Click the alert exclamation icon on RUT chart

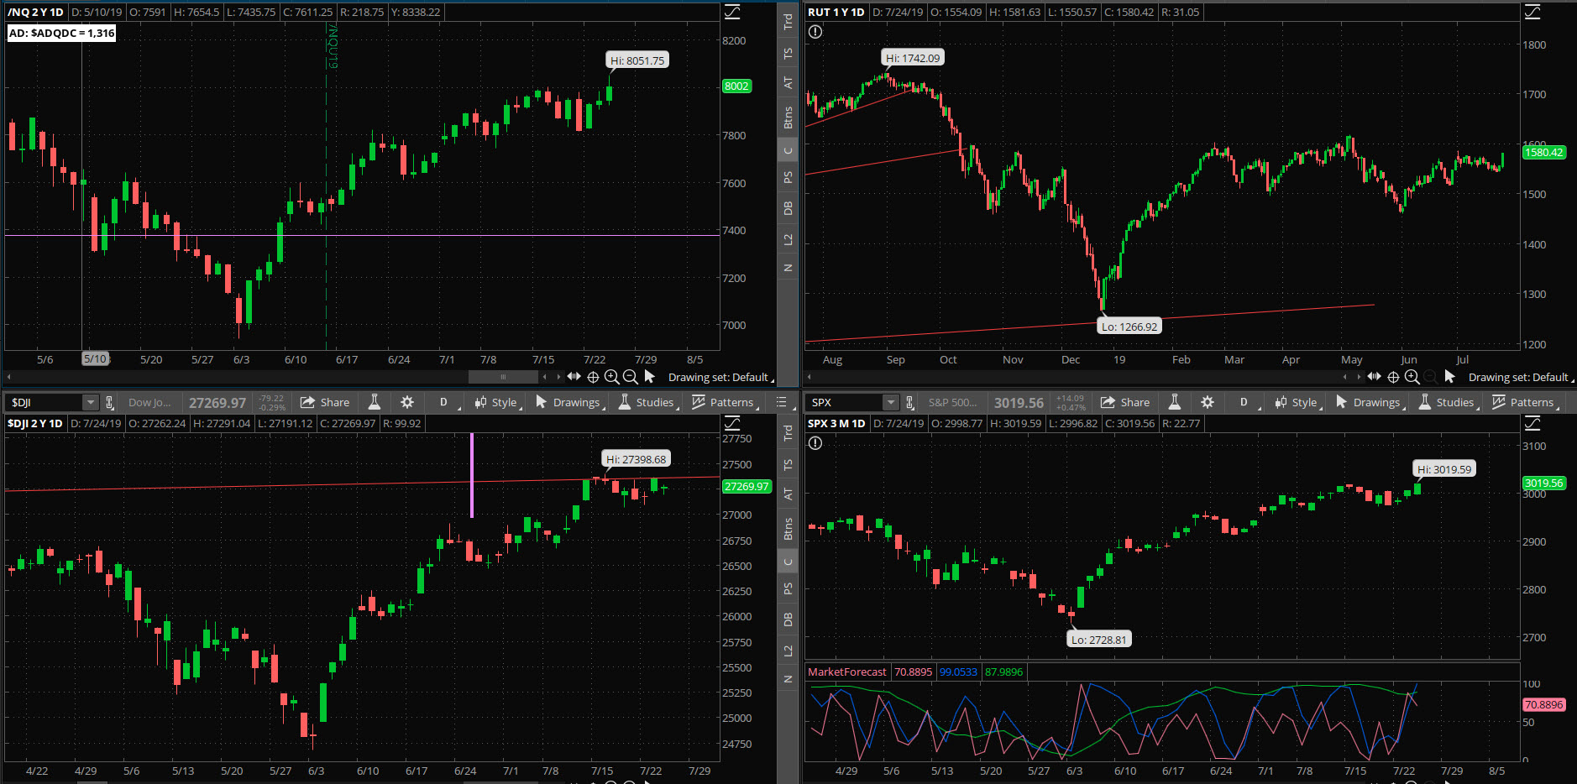click(x=815, y=32)
